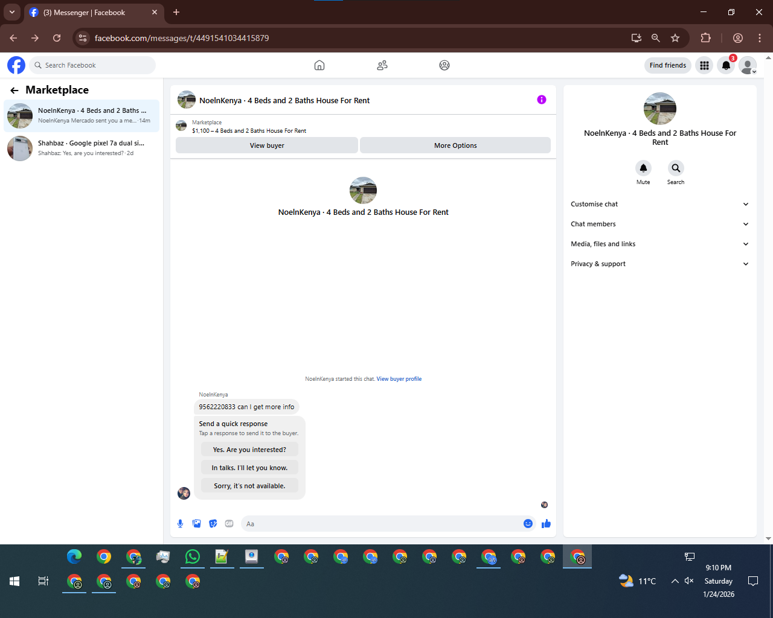Record a voice clip with microphone icon
This screenshot has width=773, height=618.
[180, 524]
